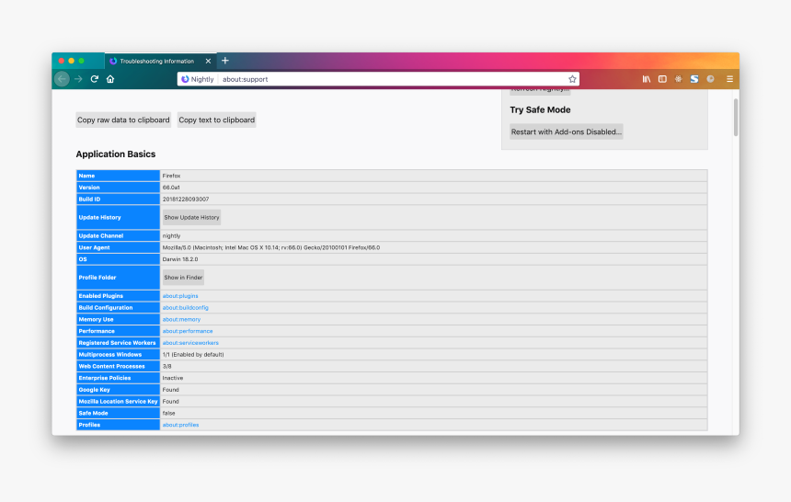Click the OS value Darwin 18.2.0

point(179,259)
